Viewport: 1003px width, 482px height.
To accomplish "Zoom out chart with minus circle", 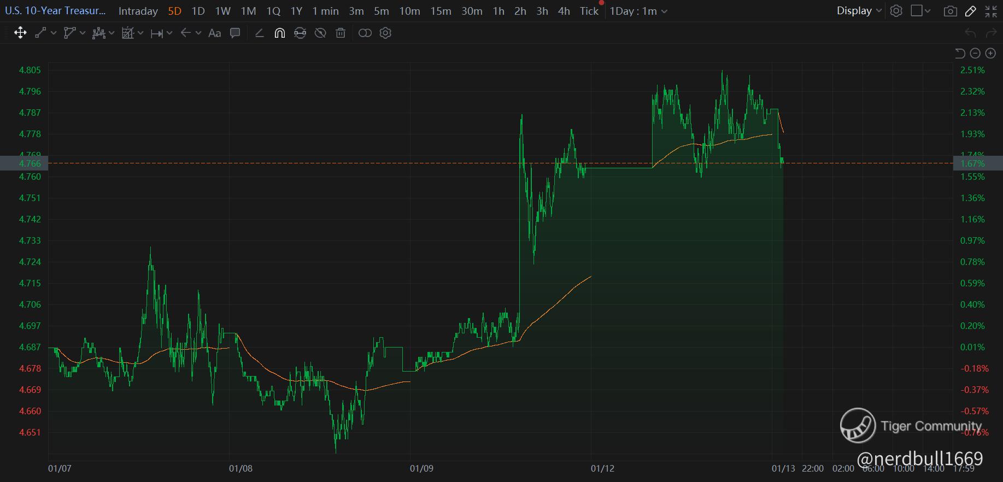I will click(x=975, y=53).
